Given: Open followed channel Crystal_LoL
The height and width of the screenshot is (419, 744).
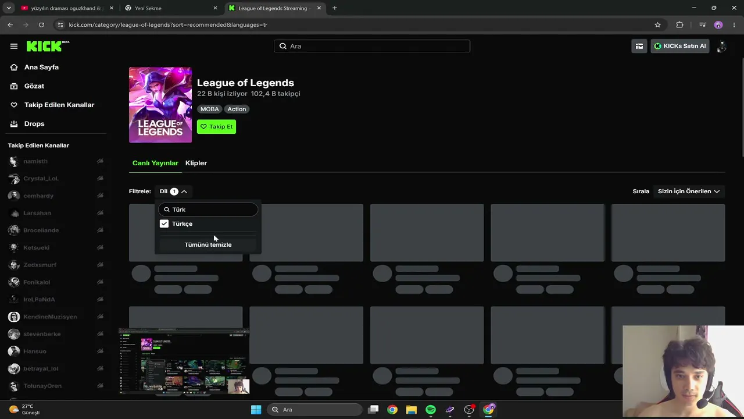Looking at the screenshot, I should (x=41, y=179).
